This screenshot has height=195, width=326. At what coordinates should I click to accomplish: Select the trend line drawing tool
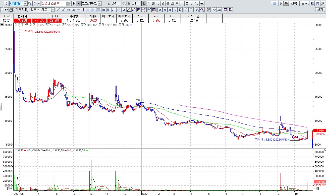(58, 10)
